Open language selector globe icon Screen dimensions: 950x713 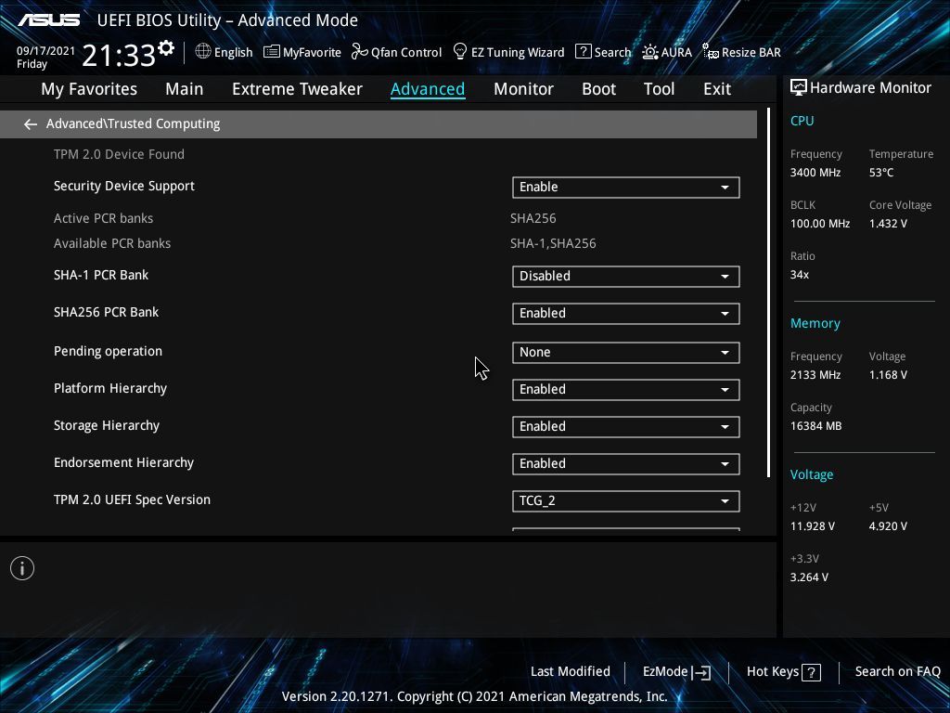(x=203, y=51)
